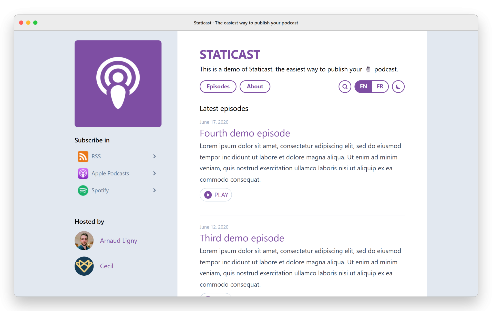Click the Cecil logo avatar

coord(84,266)
